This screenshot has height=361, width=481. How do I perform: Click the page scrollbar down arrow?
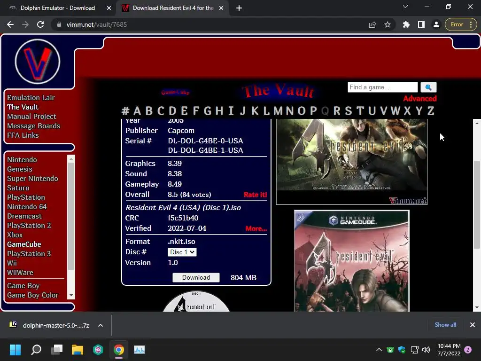click(477, 307)
